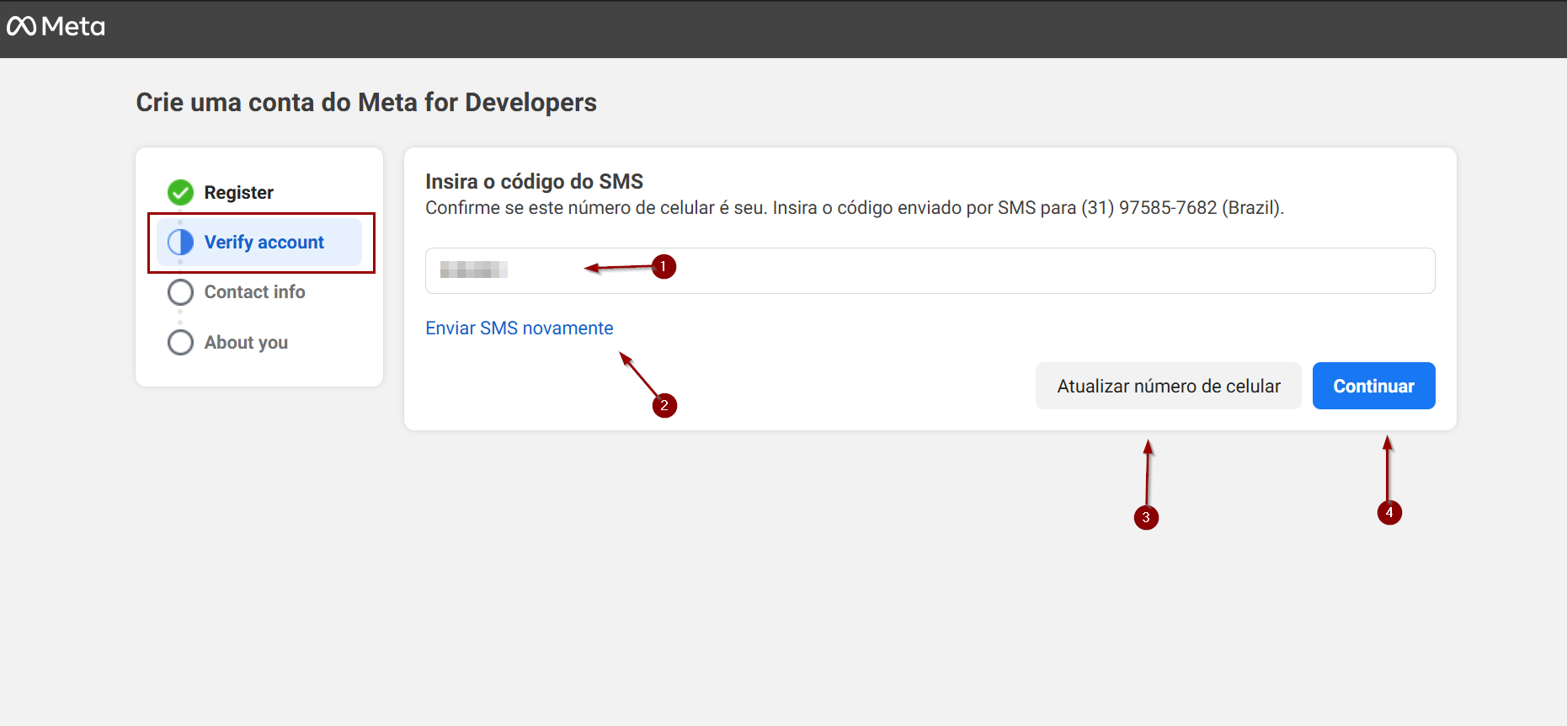Click the red annotation marker numbered 4
The height and width of the screenshot is (726, 1567).
click(1389, 512)
